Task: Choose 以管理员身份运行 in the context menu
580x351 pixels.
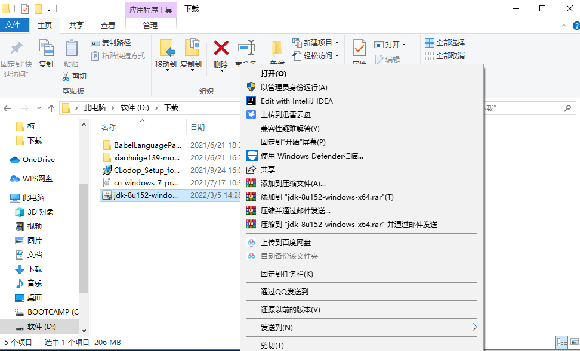Action: (306, 86)
